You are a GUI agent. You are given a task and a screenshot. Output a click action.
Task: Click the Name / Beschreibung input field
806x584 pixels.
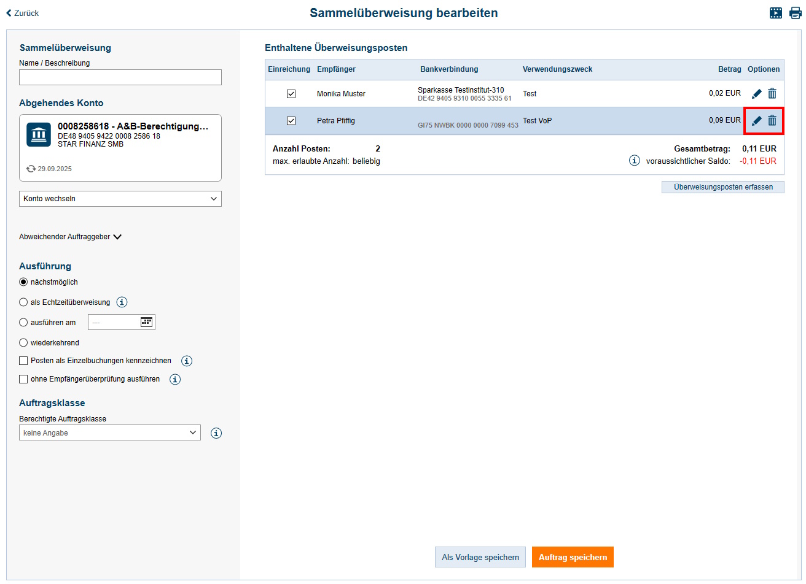tap(120, 77)
